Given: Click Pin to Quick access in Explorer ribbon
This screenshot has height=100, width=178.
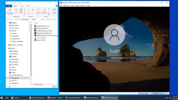Looking at the screenshot, I should [10, 12].
